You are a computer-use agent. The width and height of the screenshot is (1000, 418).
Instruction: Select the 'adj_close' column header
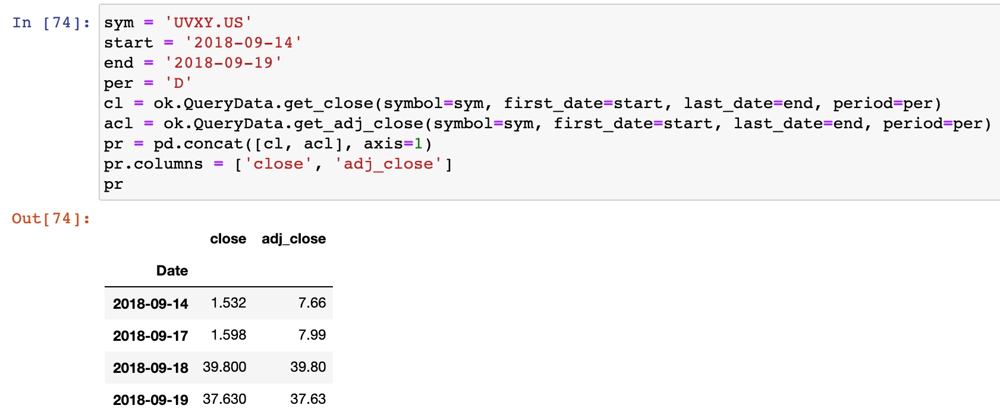pos(294,239)
